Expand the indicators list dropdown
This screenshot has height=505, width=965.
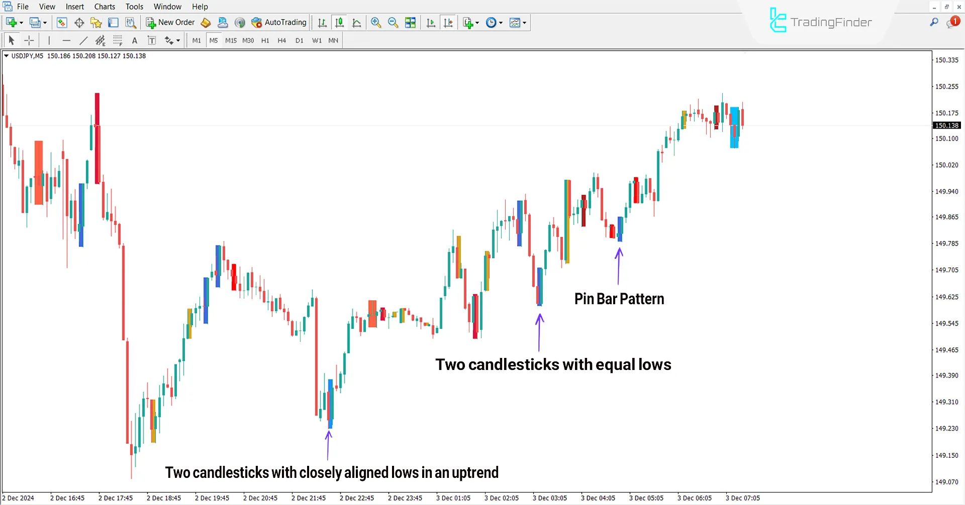click(x=477, y=23)
